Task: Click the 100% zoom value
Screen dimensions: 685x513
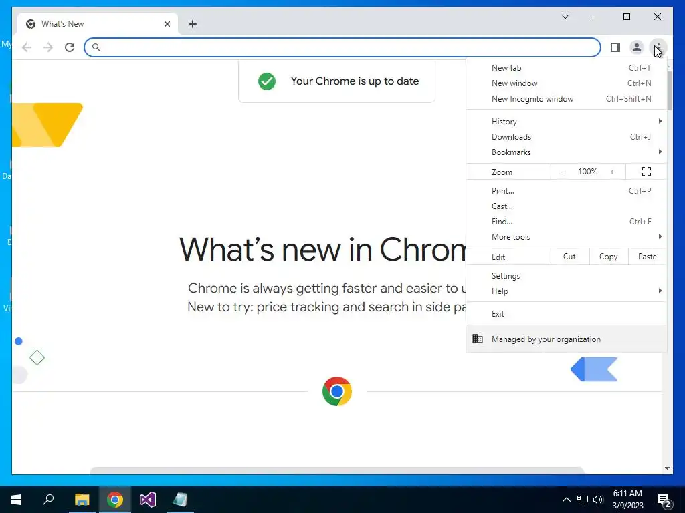Action: (x=587, y=172)
